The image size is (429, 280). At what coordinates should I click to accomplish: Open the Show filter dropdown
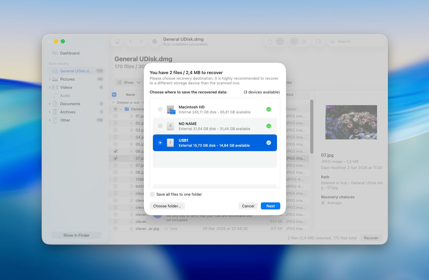pos(129,83)
